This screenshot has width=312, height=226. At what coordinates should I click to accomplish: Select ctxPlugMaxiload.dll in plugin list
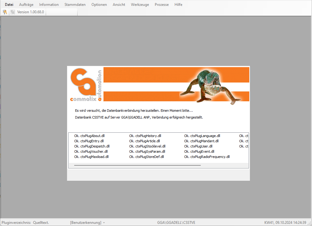(91, 157)
